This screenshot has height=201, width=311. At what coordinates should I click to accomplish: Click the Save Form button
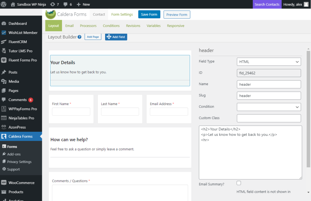pos(149,15)
